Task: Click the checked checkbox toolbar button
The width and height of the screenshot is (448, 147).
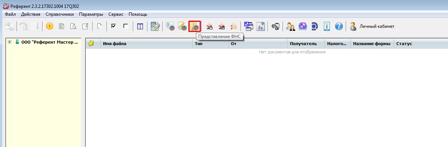Action: pos(114,26)
